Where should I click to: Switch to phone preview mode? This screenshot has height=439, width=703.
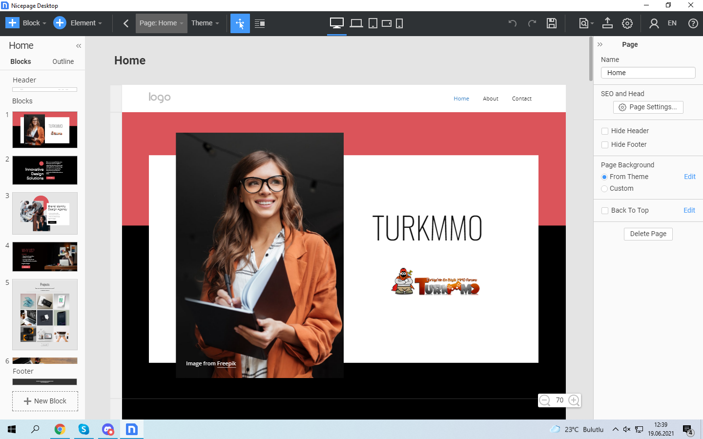(399, 23)
